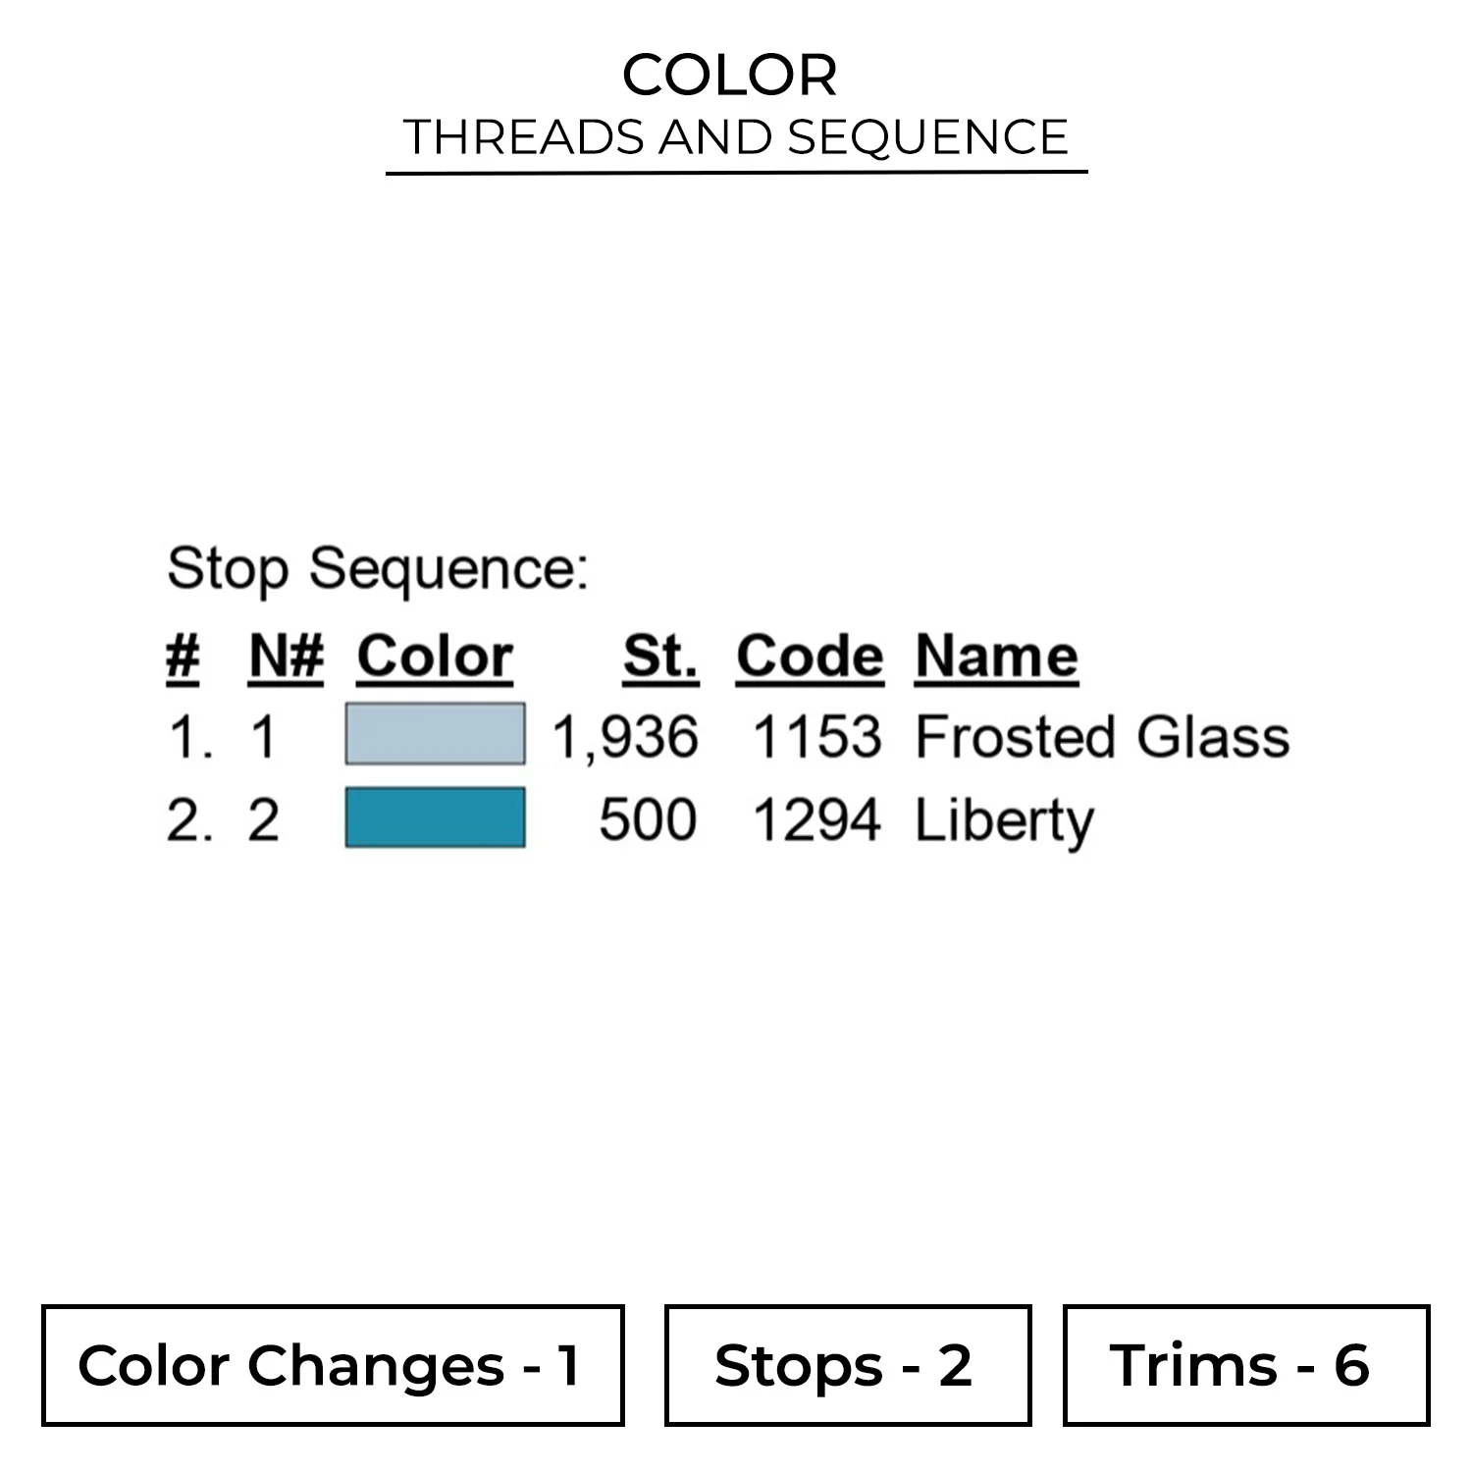
Task: Click the 1,936 stitch count
Action: 626,737
